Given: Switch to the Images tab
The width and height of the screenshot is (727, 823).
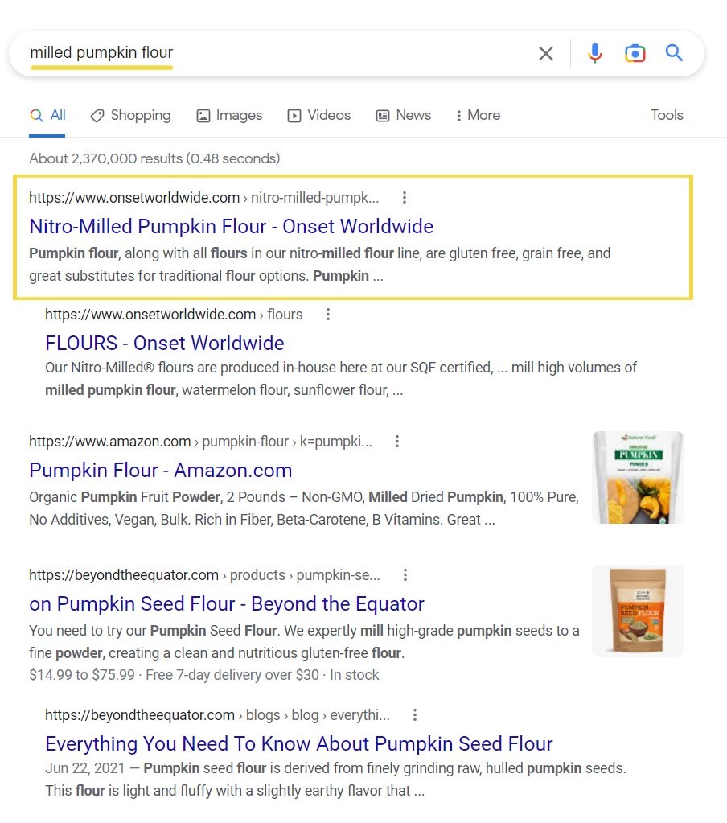Looking at the screenshot, I should click(x=229, y=115).
